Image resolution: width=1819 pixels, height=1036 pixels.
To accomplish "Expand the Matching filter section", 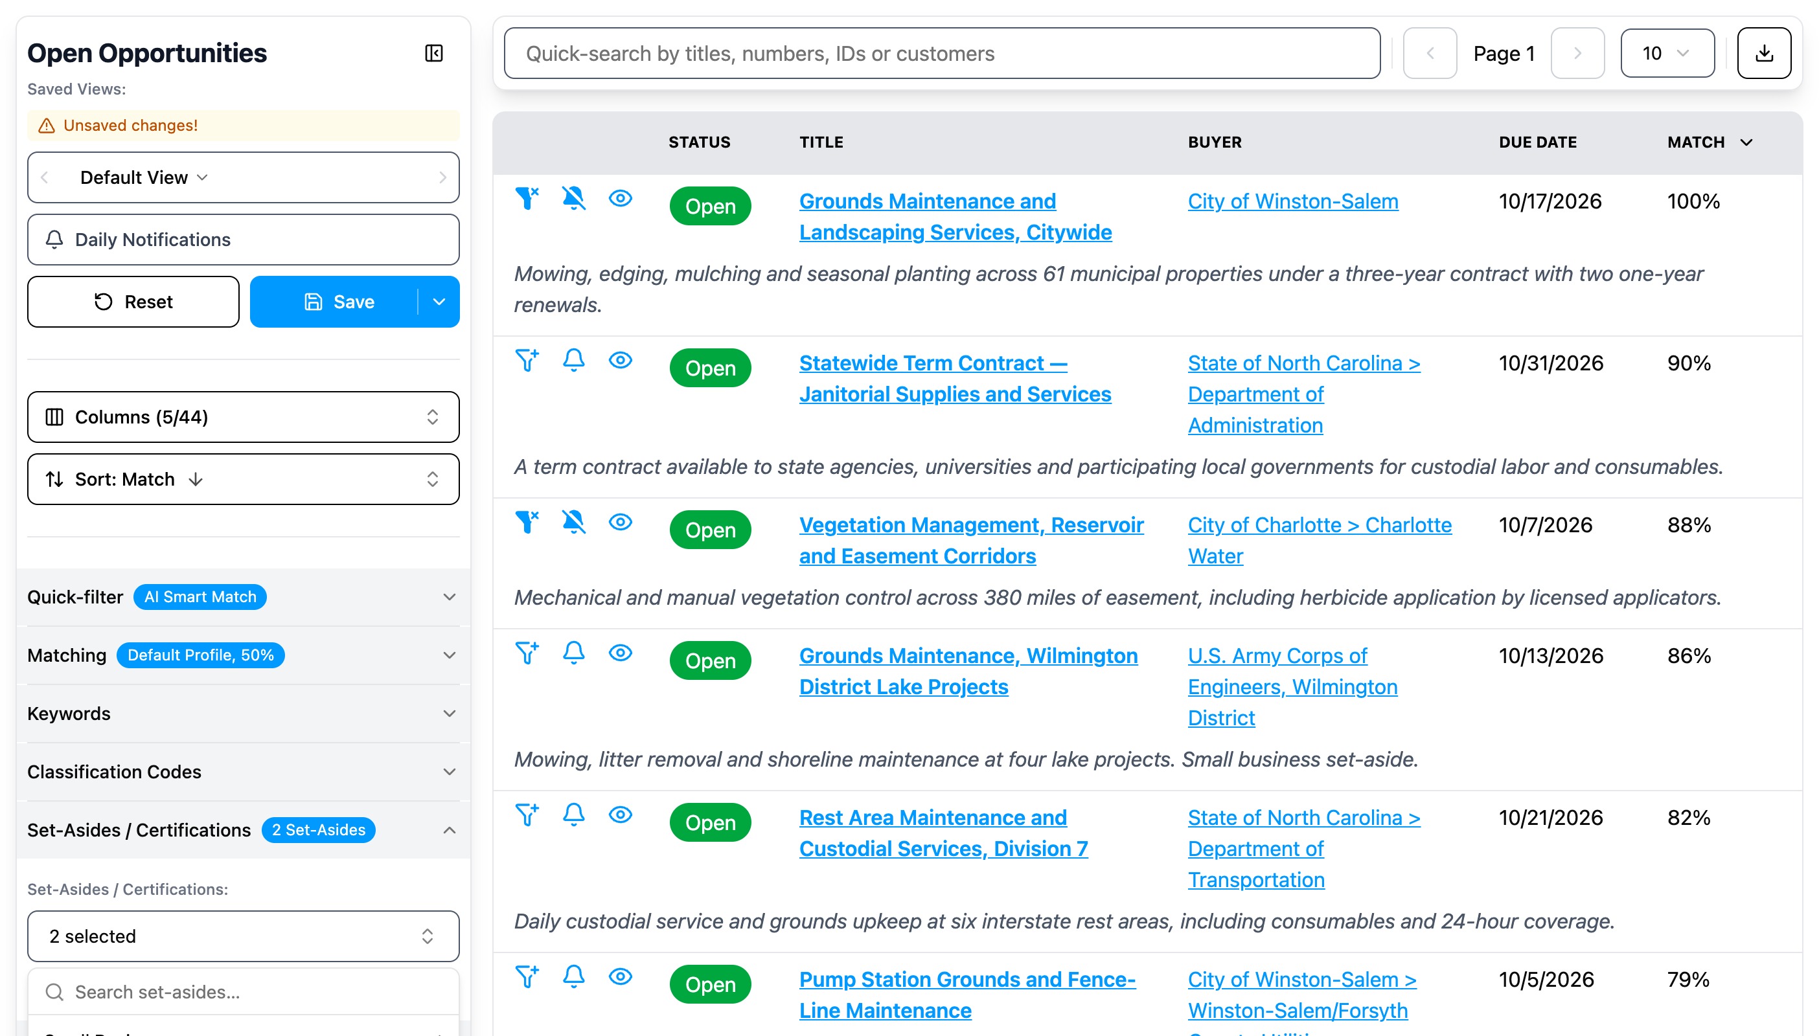I will [244, 655].
